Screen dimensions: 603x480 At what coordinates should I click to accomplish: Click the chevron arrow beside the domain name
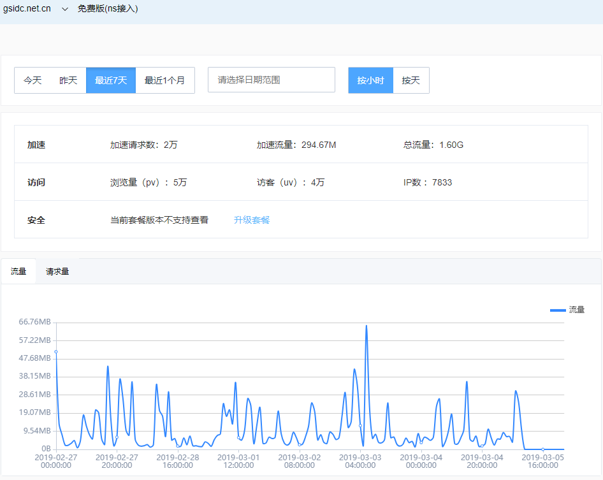64,10
